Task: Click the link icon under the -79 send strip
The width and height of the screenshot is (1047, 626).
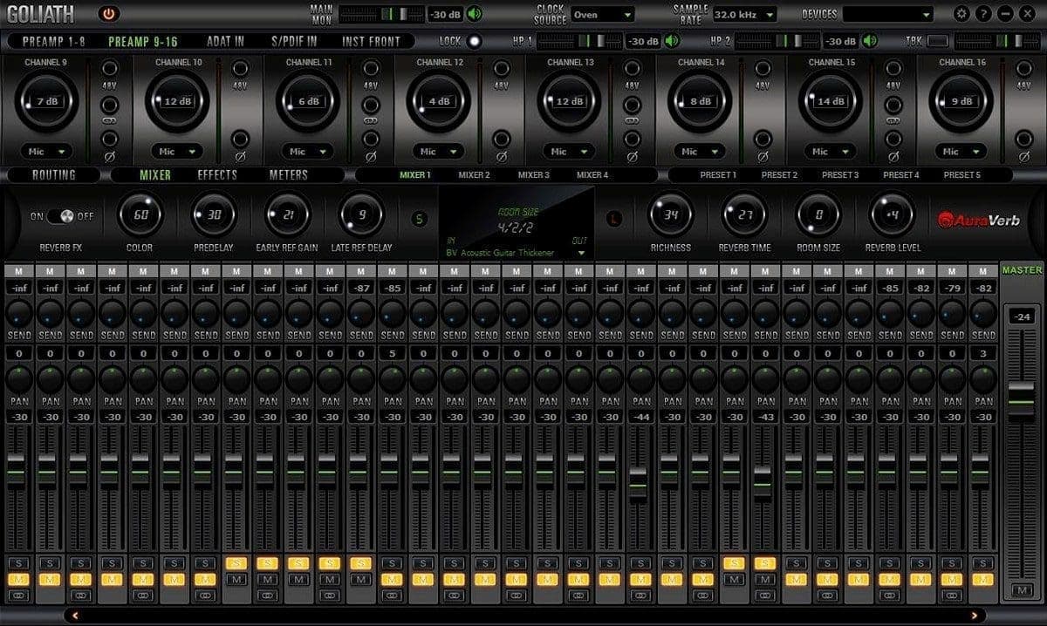Action: (953, 595)
